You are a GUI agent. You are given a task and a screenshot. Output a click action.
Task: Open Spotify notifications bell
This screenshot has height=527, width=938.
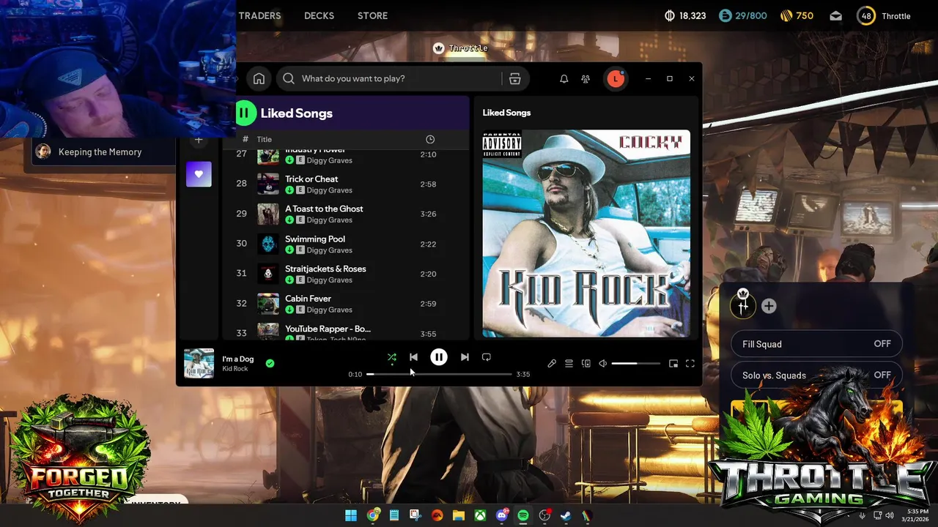coord(564,78)
